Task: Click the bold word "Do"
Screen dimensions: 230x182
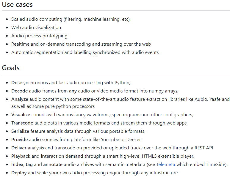Action: click(14, 83)
